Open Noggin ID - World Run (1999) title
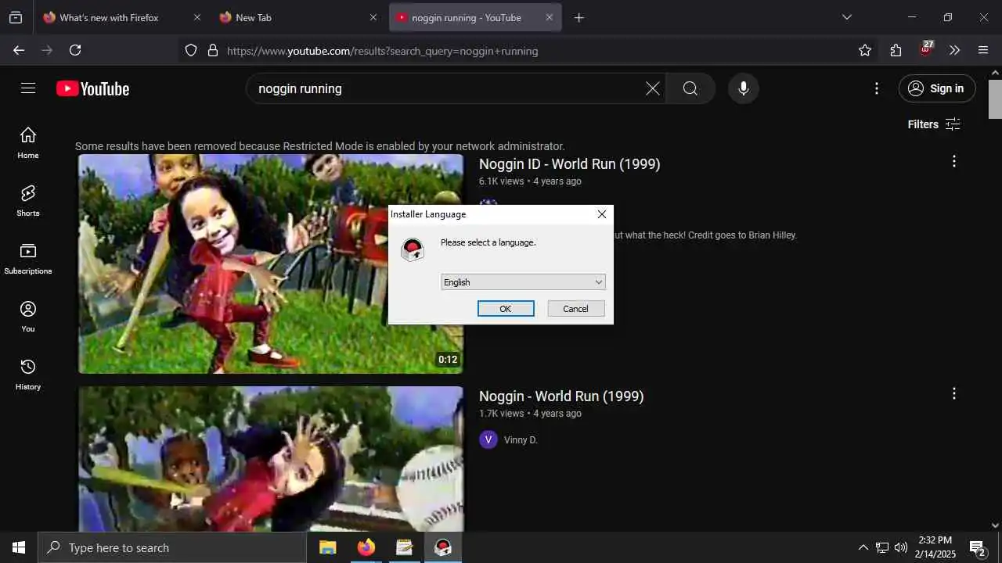Viewport: 1002px width, 563px height. point(569,164)
